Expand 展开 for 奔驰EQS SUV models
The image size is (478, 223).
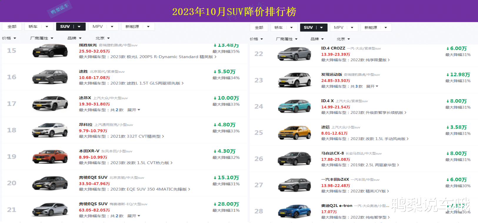coord(134,216)
